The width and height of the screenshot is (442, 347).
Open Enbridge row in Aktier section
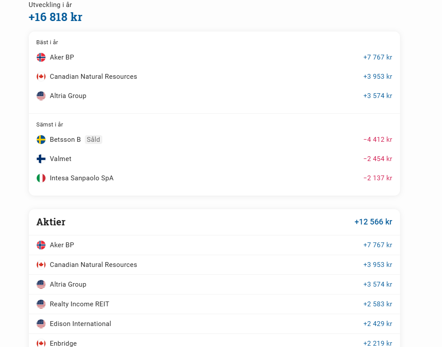[x=214, y=340]
